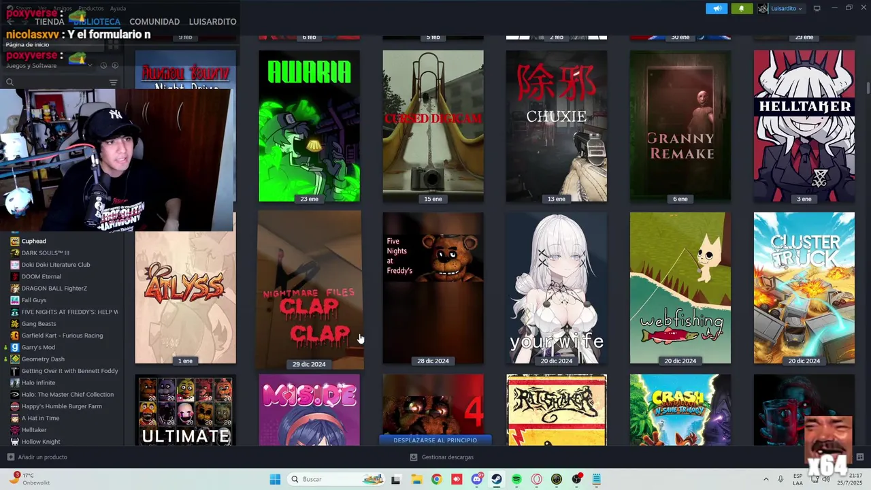Open the webfishing game cover
Image resolution: width=871 pixels, height=490 pixels.
point(680,288)
